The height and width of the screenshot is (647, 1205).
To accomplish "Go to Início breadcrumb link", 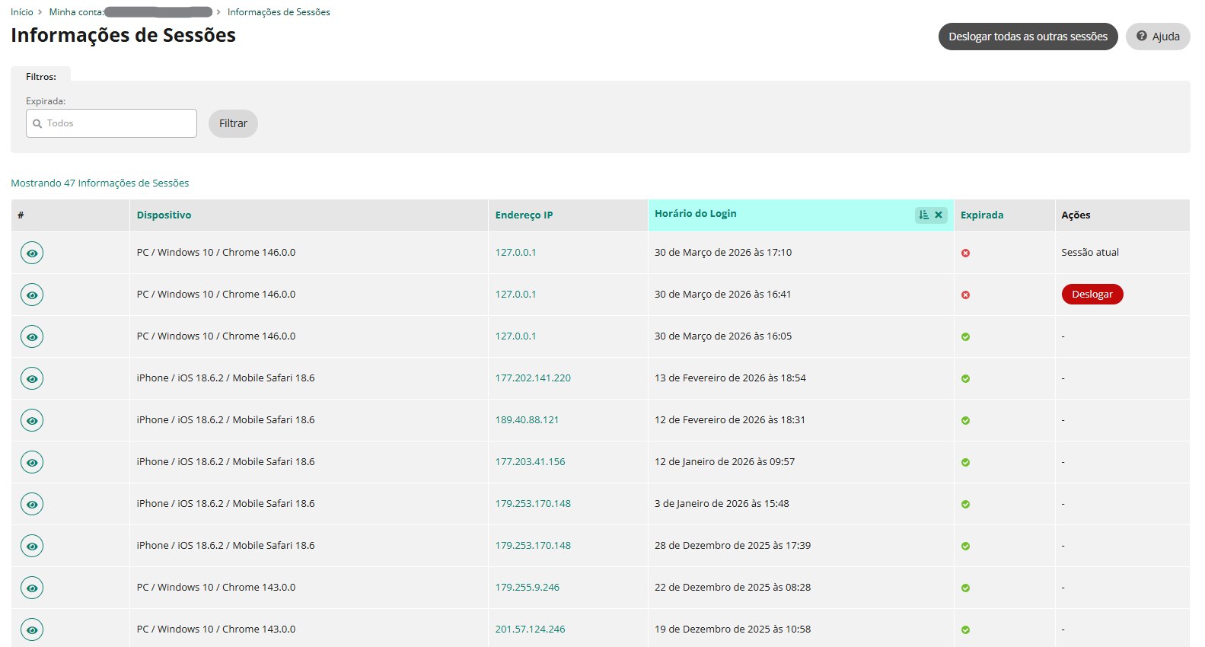I will (22, 12).
